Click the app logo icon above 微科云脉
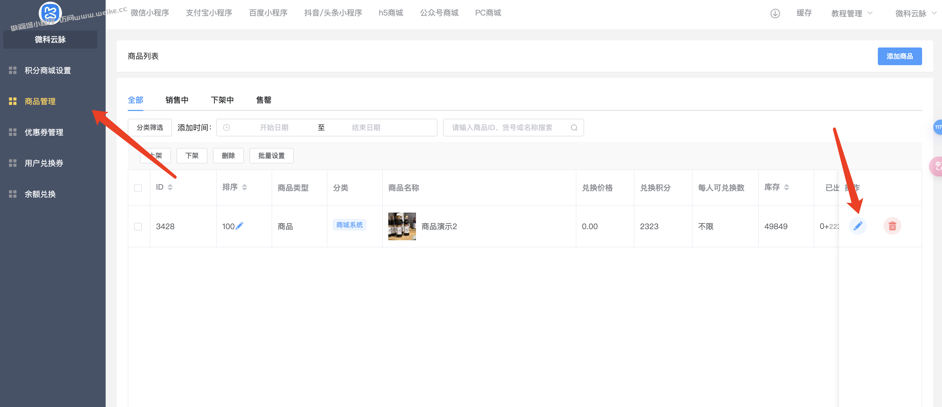 coord(50,13)
